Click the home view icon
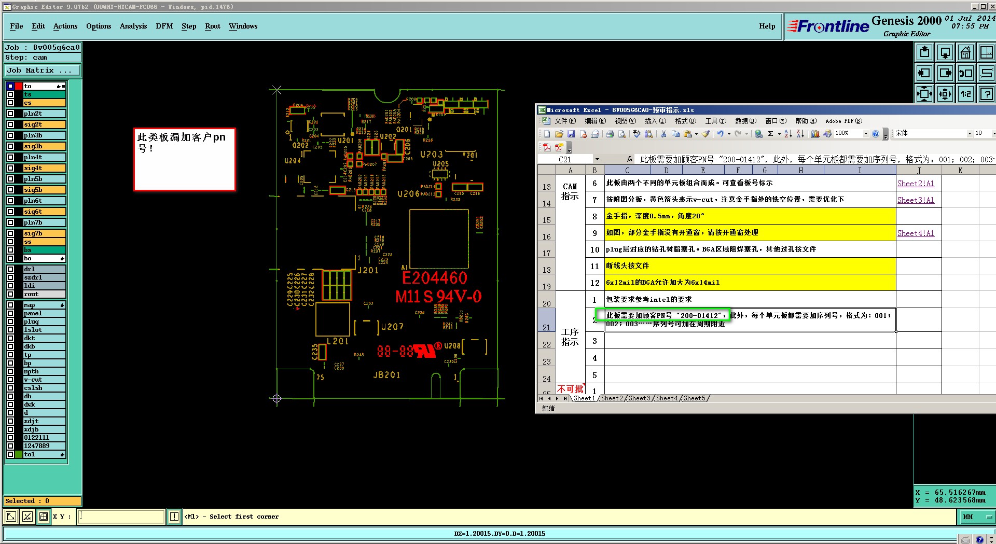The image size is (996, 544). tap(965, 52)
